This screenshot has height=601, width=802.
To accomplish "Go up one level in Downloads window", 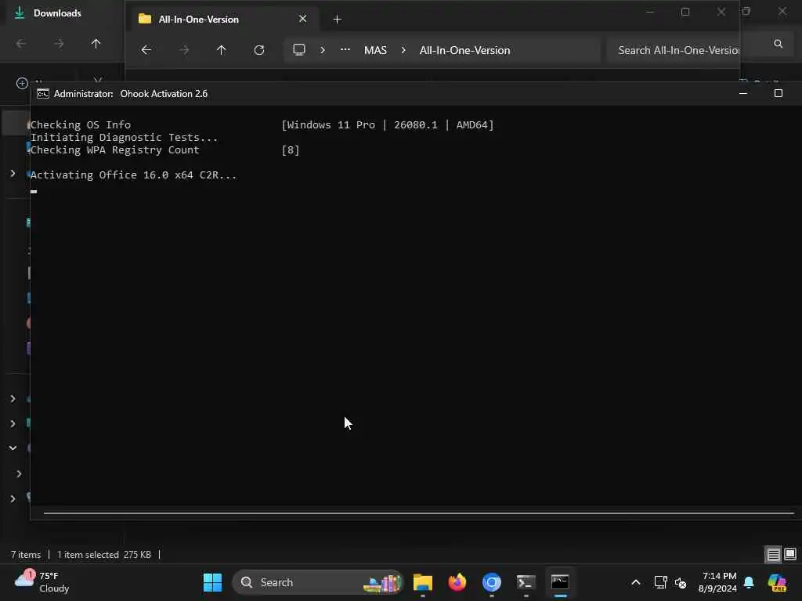I will 96,44.
